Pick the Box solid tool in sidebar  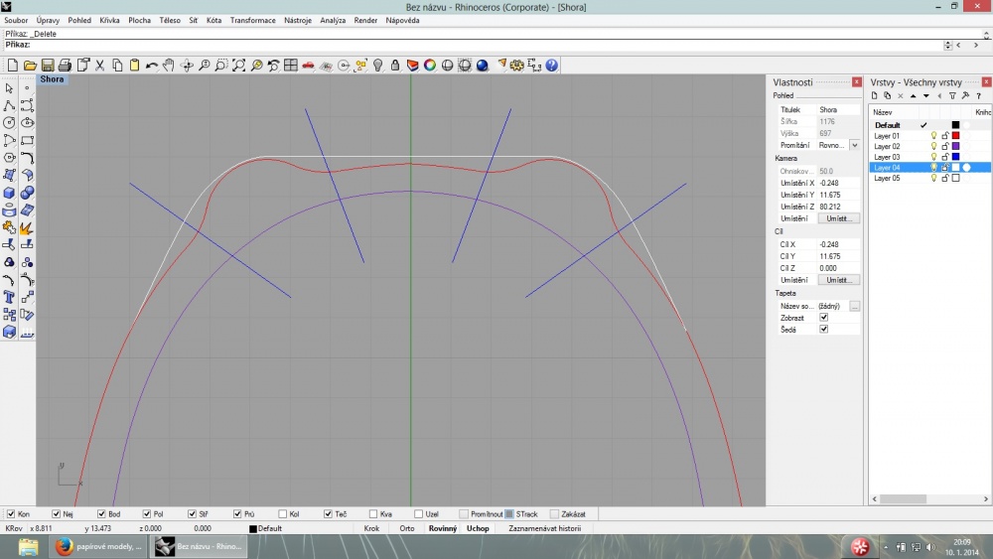tap(10, 193)
